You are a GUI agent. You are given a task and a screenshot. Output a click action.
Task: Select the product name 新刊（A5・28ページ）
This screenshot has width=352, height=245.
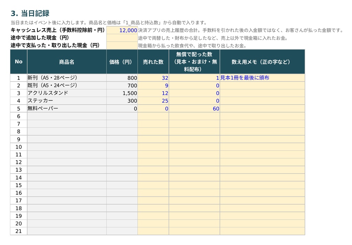[x=67, y=78]
